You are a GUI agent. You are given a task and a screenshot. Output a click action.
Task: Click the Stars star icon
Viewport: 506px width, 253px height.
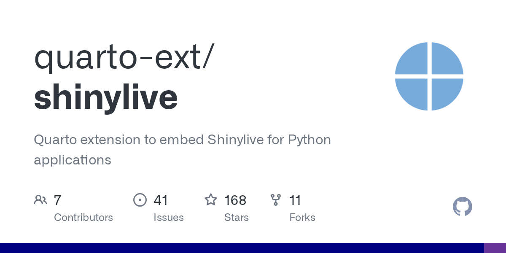coord(211,200)
